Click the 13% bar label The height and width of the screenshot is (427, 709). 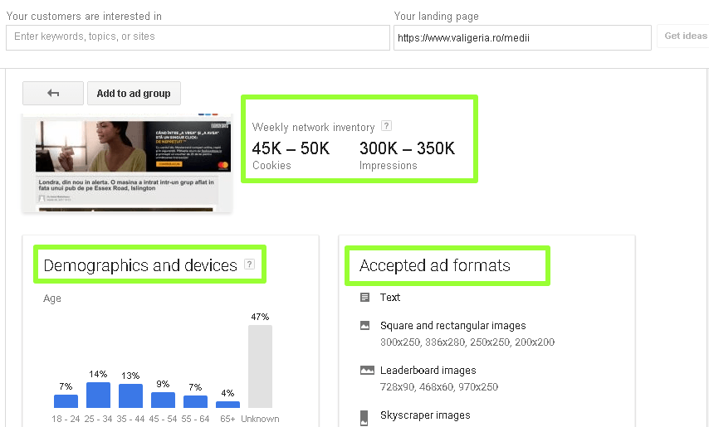[130, 376]
